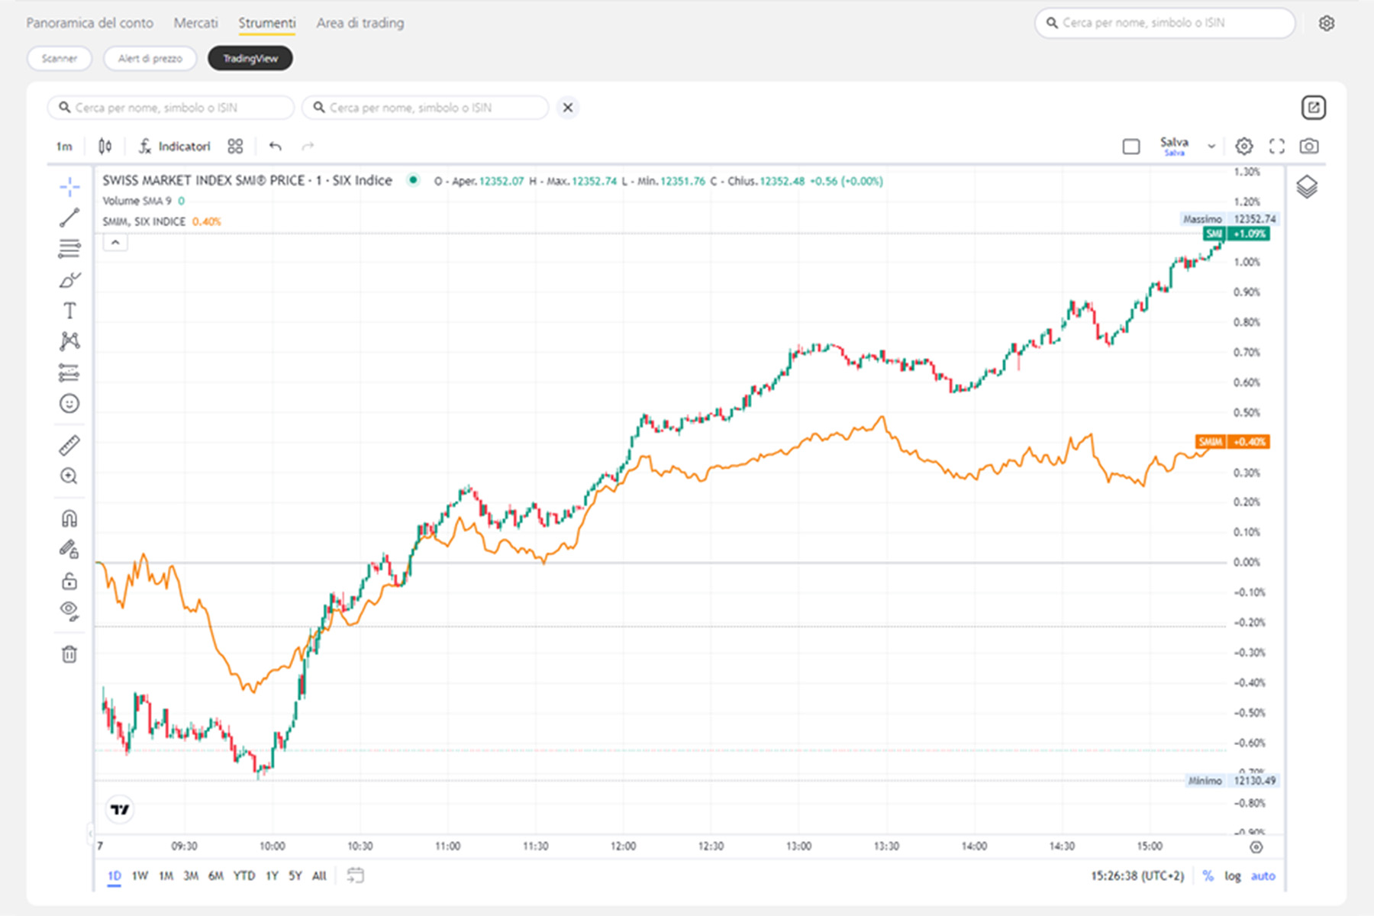Click the TradingView logo on the chart
This screenshot has height=916, width=1374.
[120, 809]
